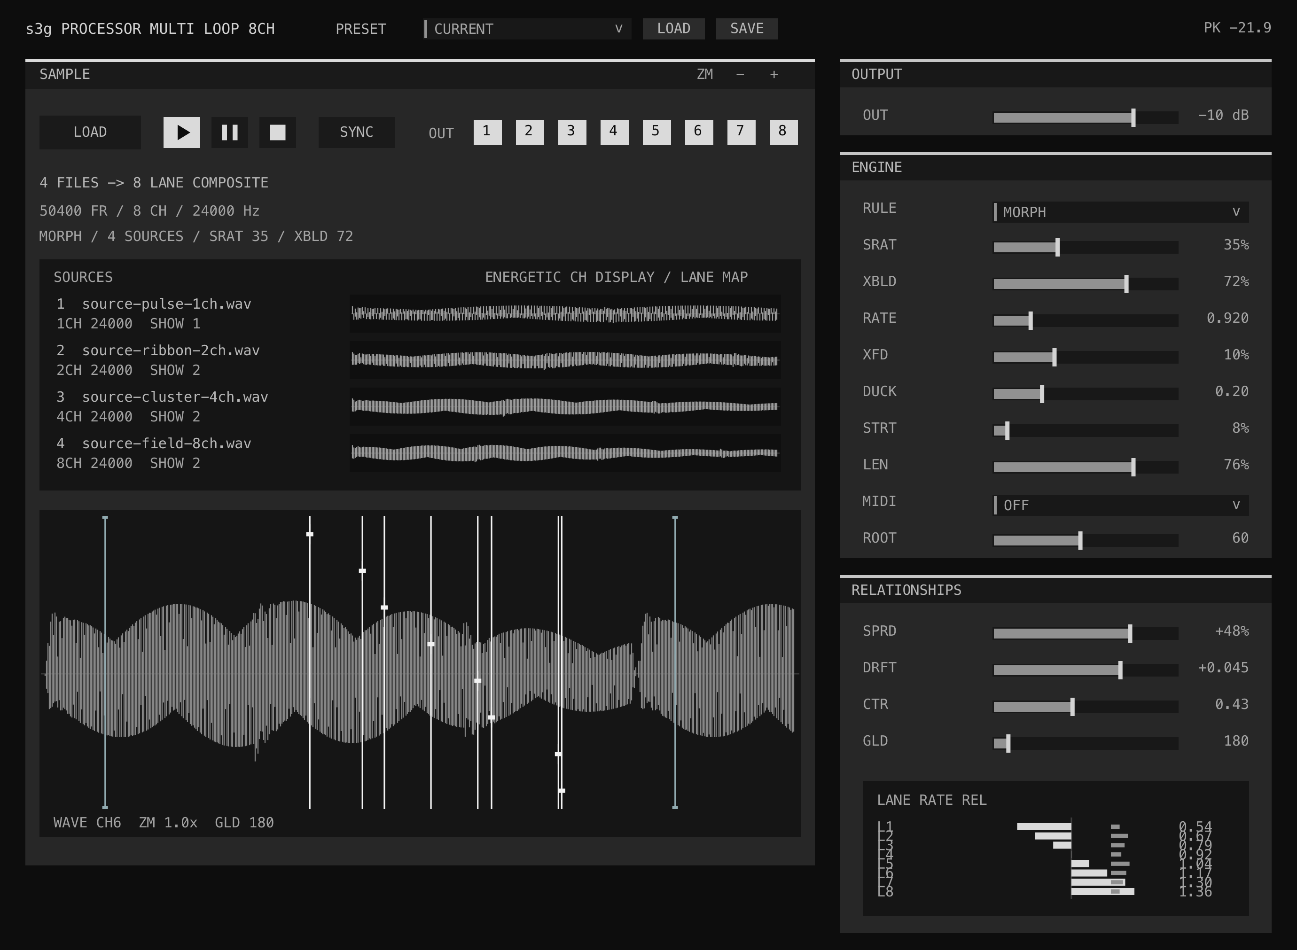This screenshot has height=950, width=1297.
Task: Click the -10 dB output value
Action: pos(1223,116)
